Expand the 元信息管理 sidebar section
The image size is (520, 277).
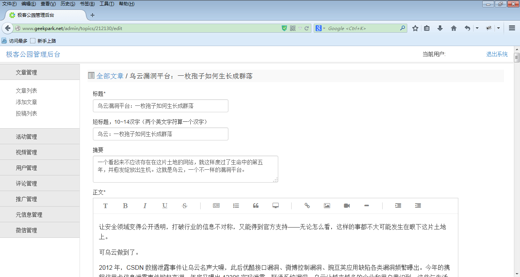pyautogui.click(x=40, y=215)
